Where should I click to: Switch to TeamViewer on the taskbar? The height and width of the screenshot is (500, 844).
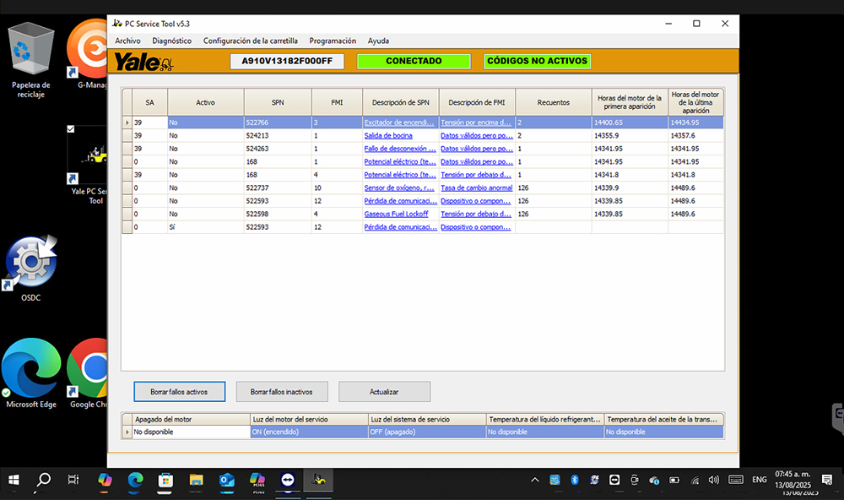click(x=288, y=480)
